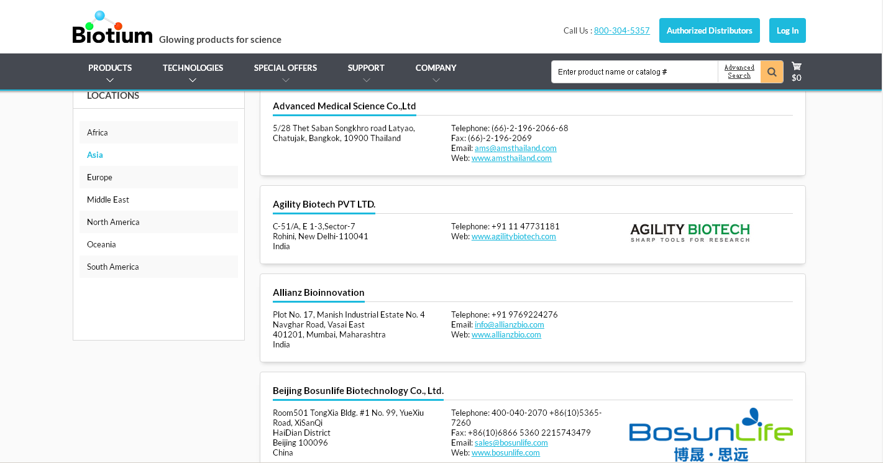Click the LOCATIONS panel title
883x463 pixels.
(x=113, y=96)
